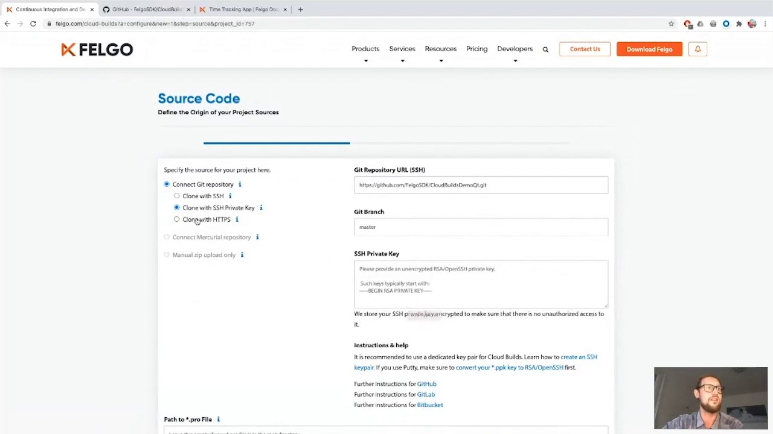
Task: Click 'Define the Origin of your Project Sources'
Action: 218,112
